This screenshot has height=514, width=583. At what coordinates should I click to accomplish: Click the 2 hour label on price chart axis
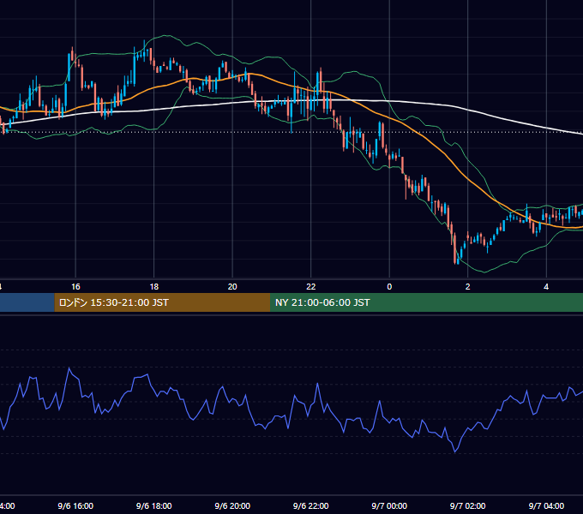(x=468, y=287)
